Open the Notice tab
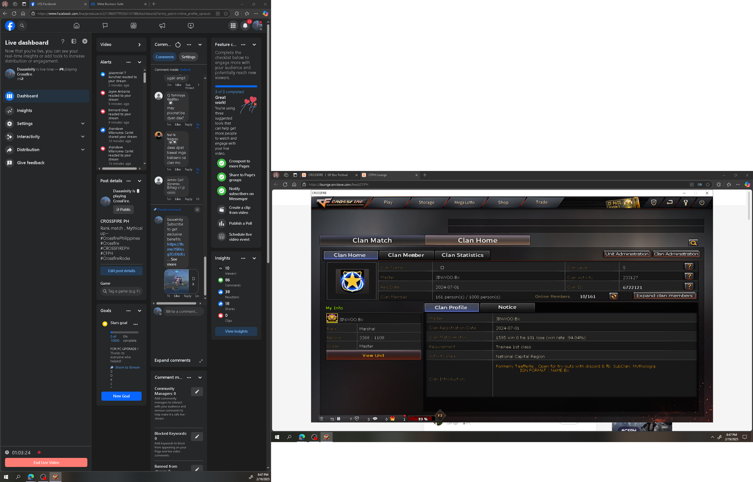 click(x=507, y=307)
